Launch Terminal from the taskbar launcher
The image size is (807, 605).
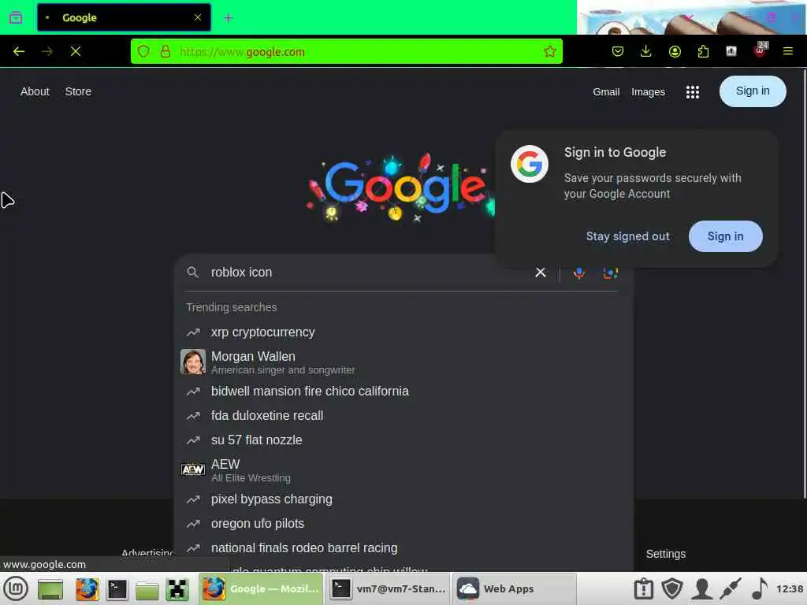coord(117,589)
